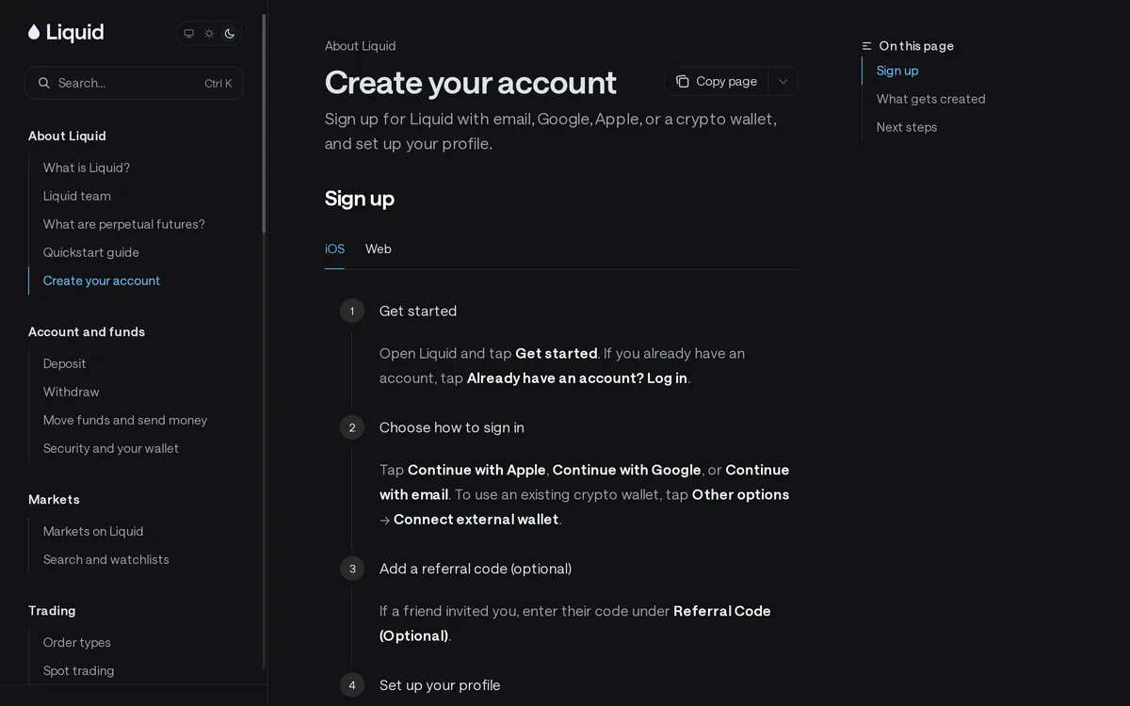Open Security and your wallet page

pyautogui.click(x=111, y=448)
